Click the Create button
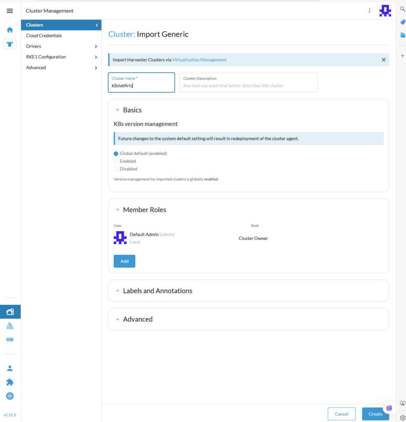This screenshot has width=406, height=422. 375,414
